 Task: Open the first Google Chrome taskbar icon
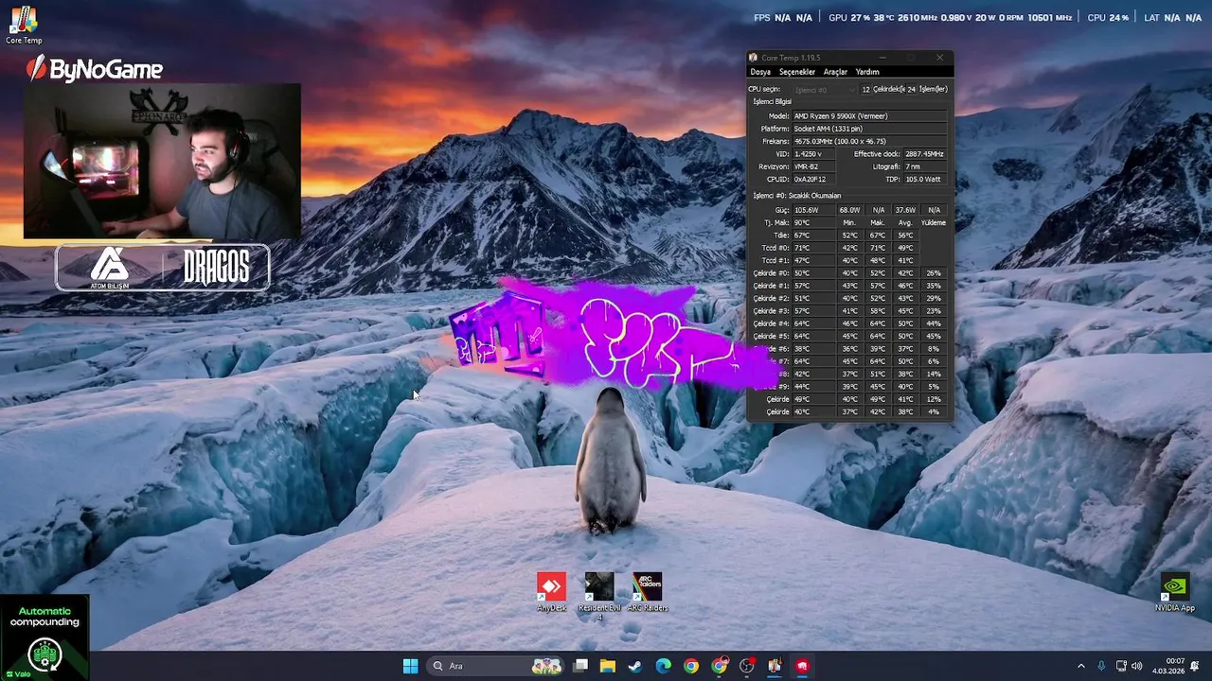point(691,666)
